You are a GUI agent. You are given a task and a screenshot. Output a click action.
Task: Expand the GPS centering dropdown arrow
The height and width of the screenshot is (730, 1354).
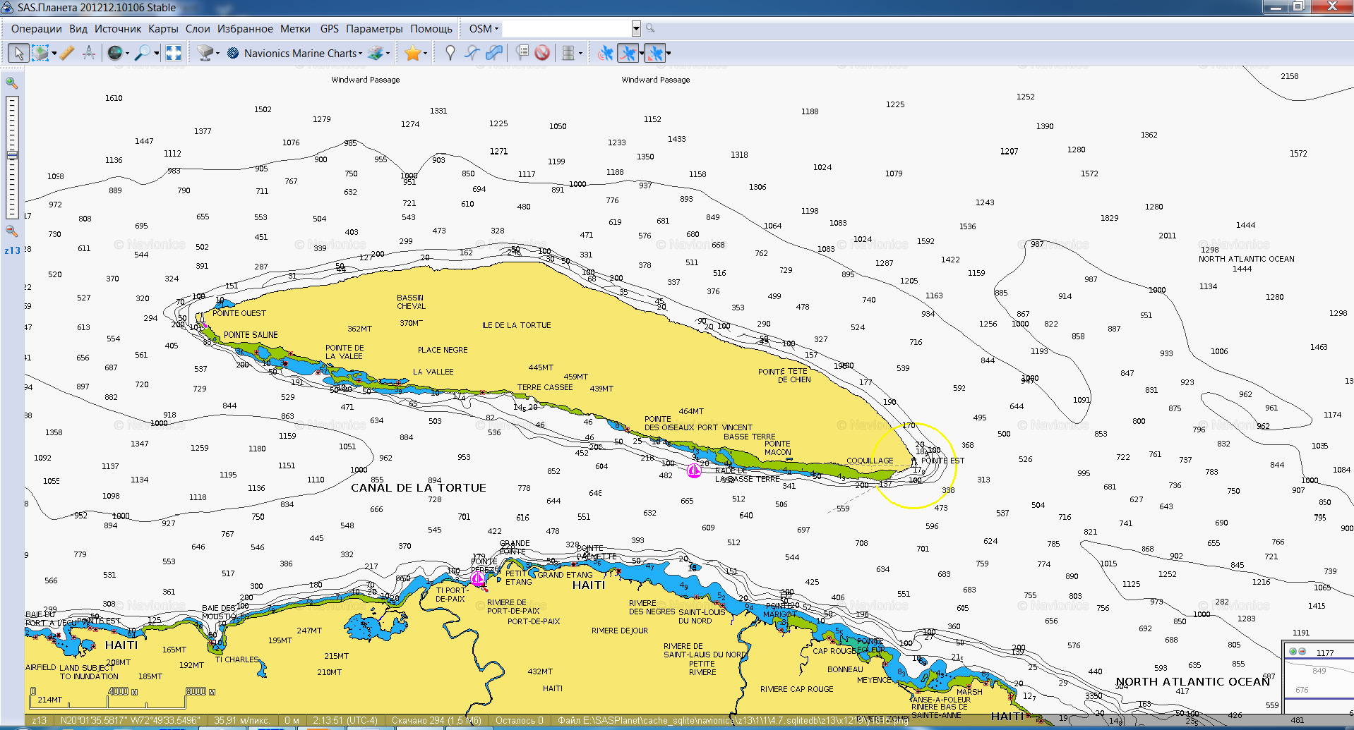tap(668, 53)
